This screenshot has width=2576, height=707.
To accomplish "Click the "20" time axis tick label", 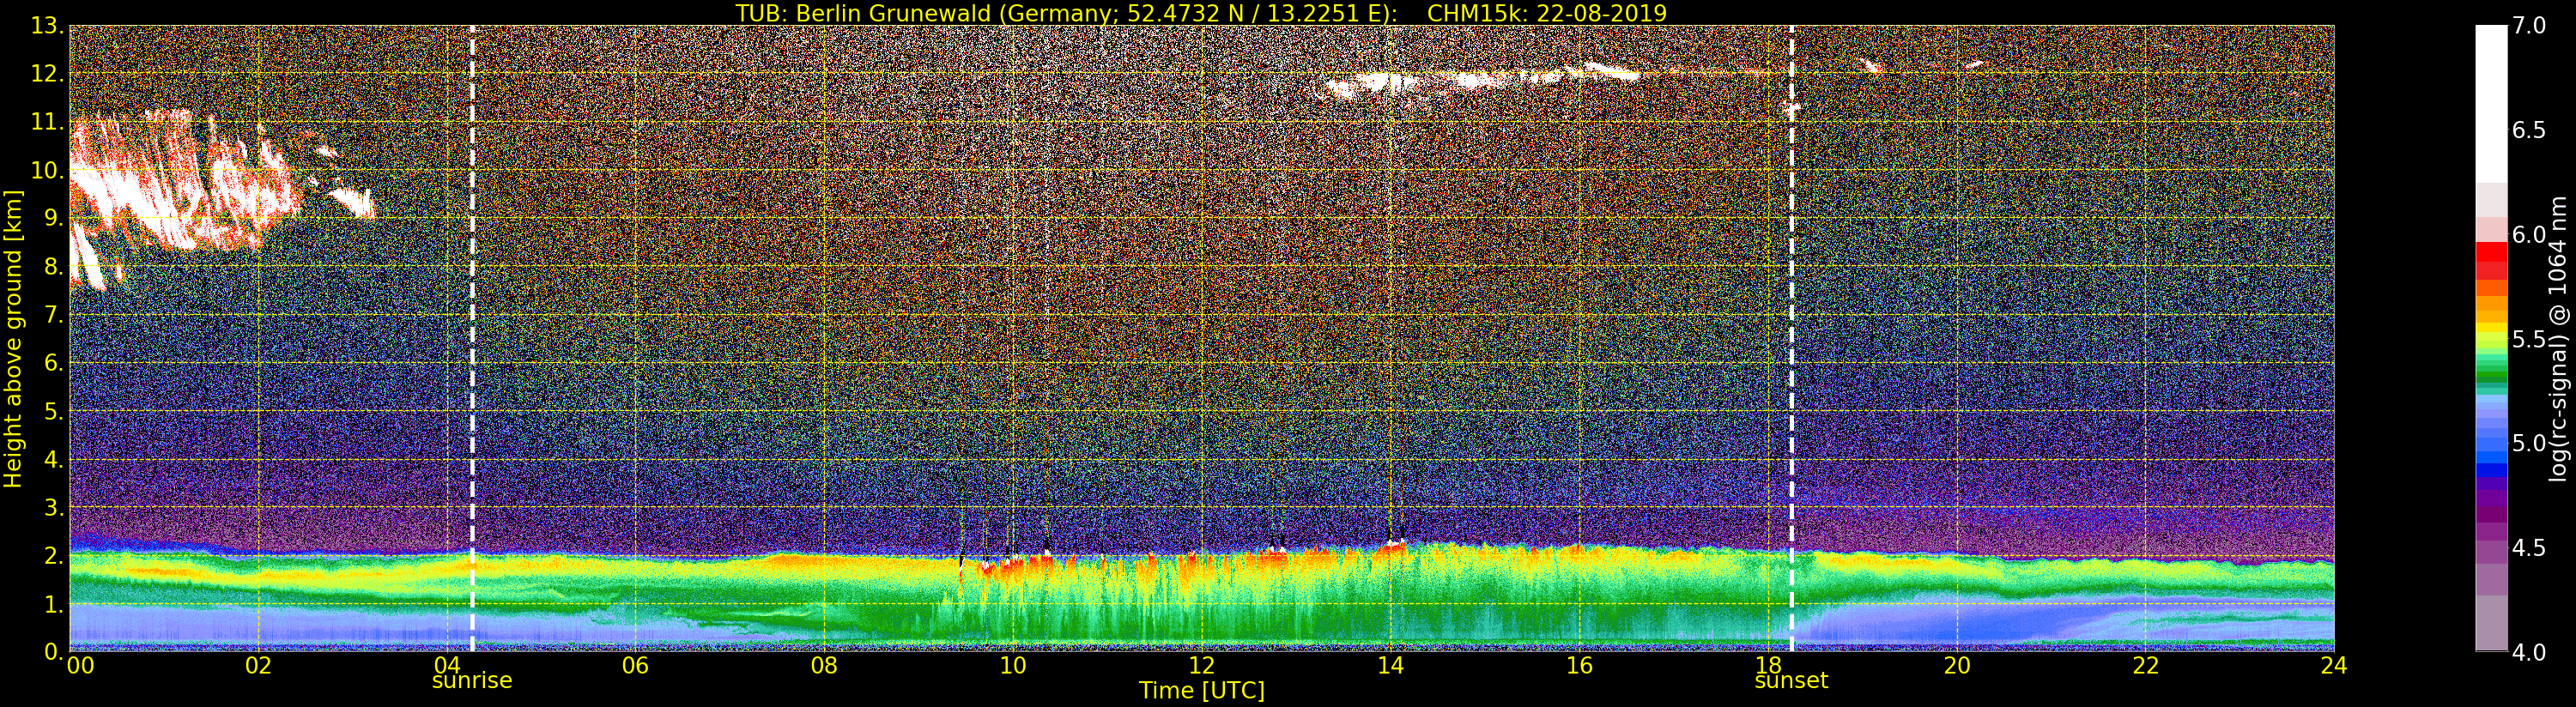I will [1957, 666].
